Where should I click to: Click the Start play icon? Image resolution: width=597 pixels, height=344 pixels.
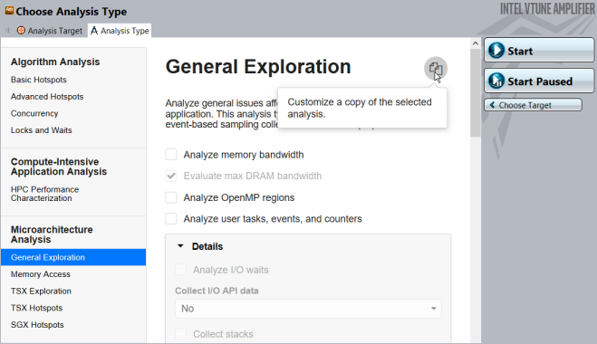[496, 50]
